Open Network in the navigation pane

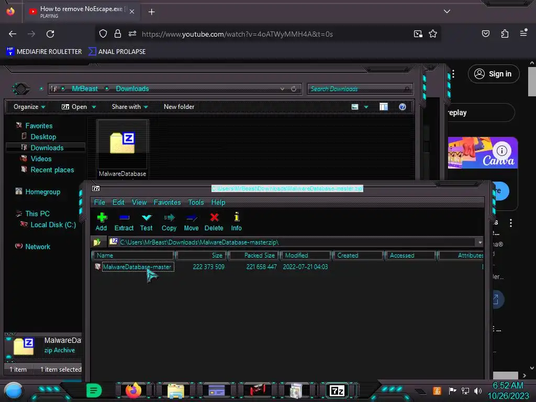[38, 247]
